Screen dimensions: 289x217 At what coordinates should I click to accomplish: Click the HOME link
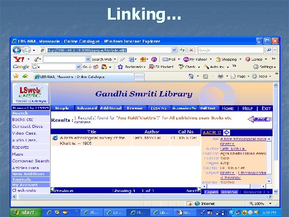228,108
